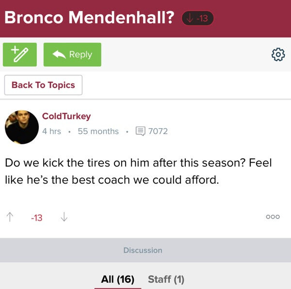Open the ColdTurkey username profile link
The height and width of the screenshot is (289, 291).
66,116
